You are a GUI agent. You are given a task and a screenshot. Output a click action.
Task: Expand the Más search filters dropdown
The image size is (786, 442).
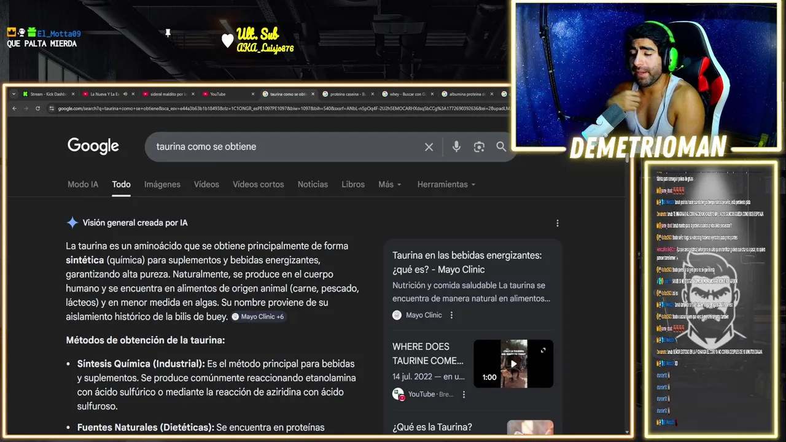pos(390,184)
